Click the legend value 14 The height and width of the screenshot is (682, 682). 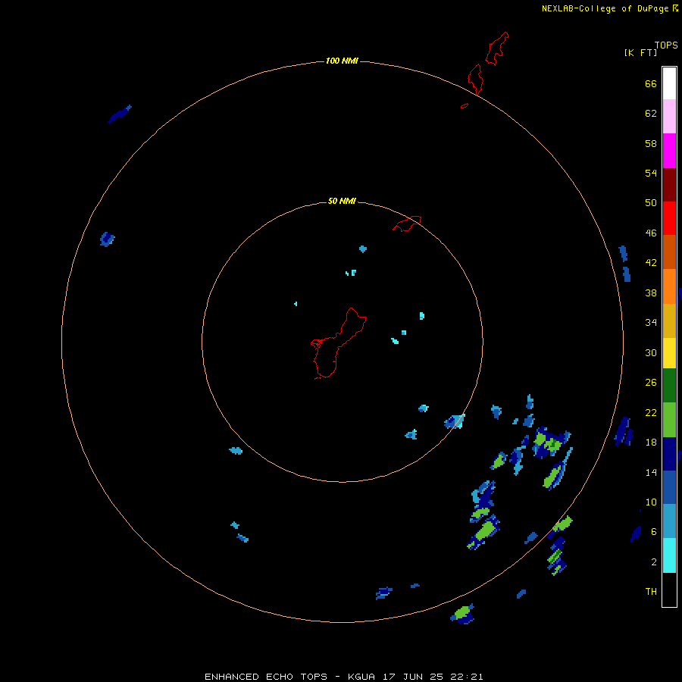651,472
